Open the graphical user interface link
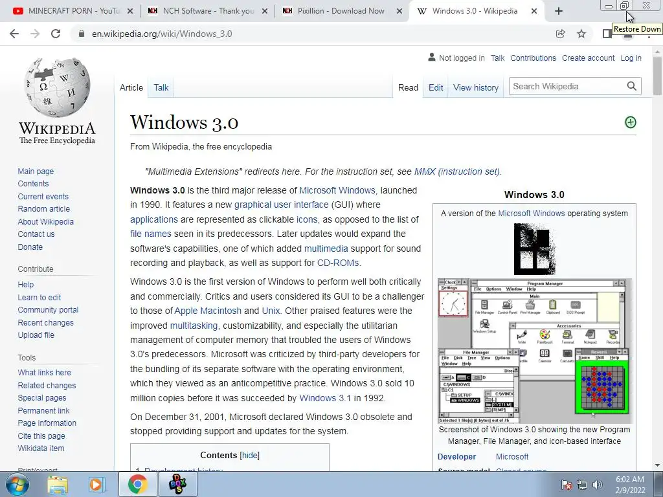This screenshot has height=497, width=663. click(x=281, y=204)
